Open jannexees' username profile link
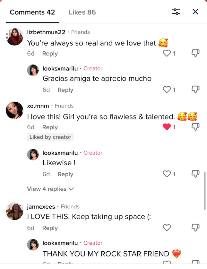The width and height of the screenshot is (207, 269). [41, 207]
